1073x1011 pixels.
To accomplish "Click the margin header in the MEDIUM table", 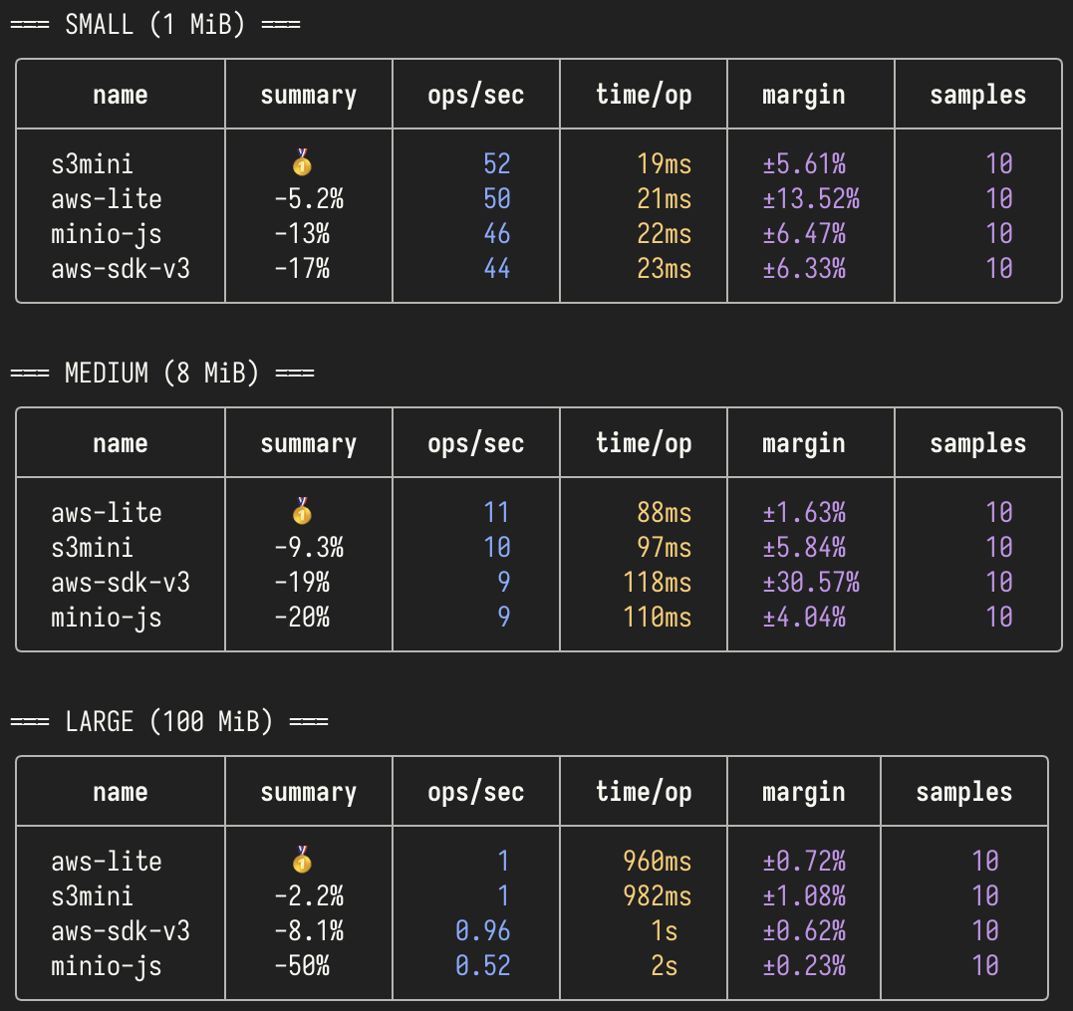I will (803, 443).
